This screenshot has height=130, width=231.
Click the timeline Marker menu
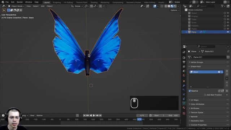40,116
